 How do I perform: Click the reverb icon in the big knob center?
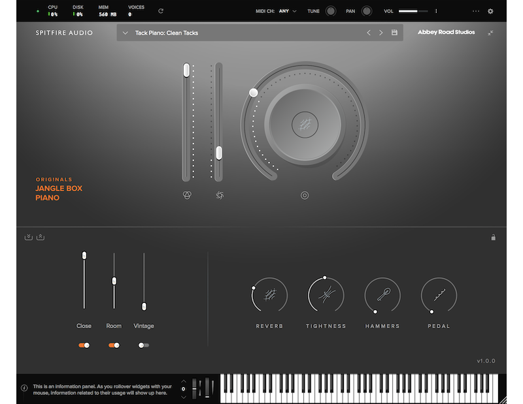pos(305,125)
